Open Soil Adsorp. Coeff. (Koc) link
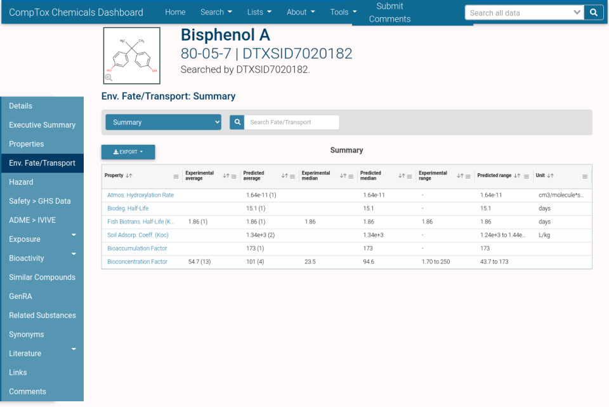 click(x=138, y=235)
